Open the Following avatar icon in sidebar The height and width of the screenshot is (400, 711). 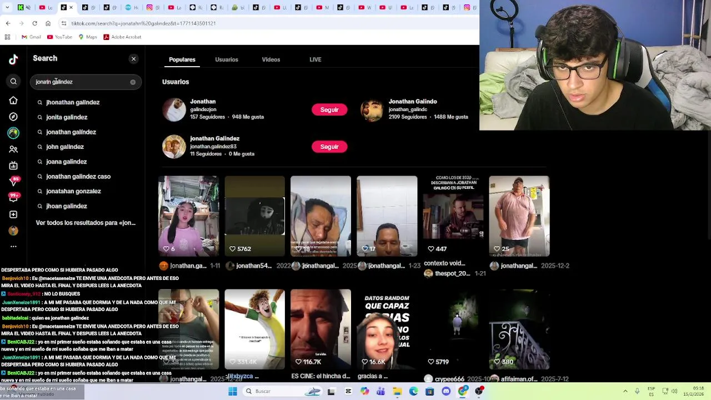pyautogui.click(x=13, y=133)
